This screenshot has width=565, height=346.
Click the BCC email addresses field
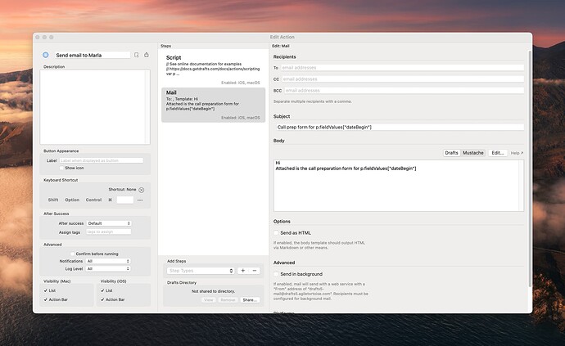tap(404, 91)
